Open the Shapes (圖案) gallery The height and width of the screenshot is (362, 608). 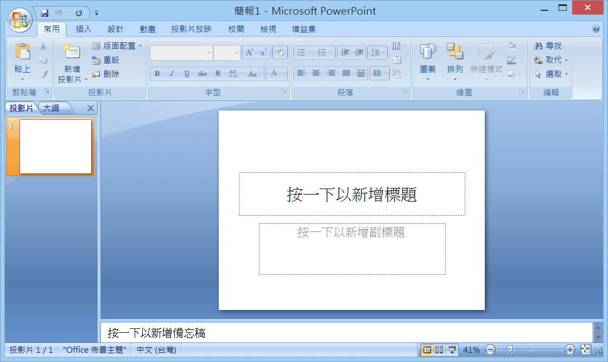tap(428, 61)
